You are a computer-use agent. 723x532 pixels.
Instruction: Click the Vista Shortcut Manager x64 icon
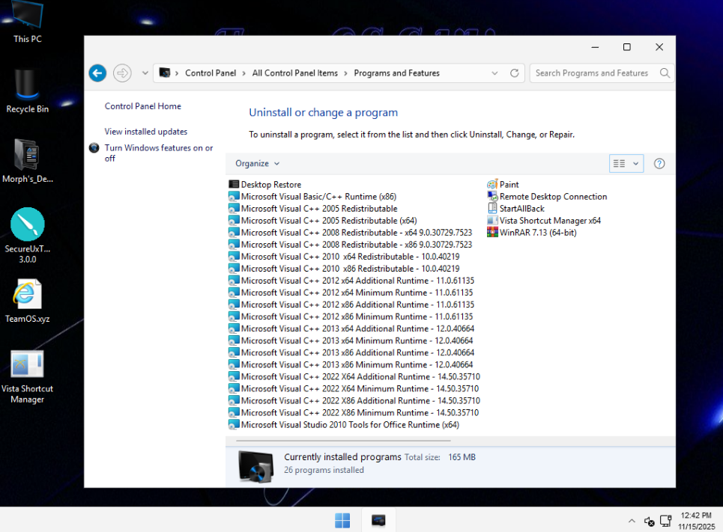coord(492,221)
